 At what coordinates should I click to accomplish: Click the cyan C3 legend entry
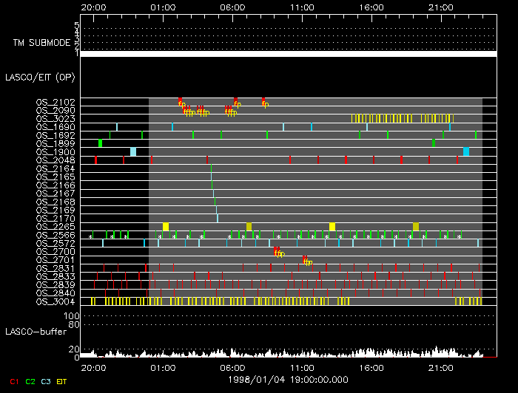(x=46, y=382)
